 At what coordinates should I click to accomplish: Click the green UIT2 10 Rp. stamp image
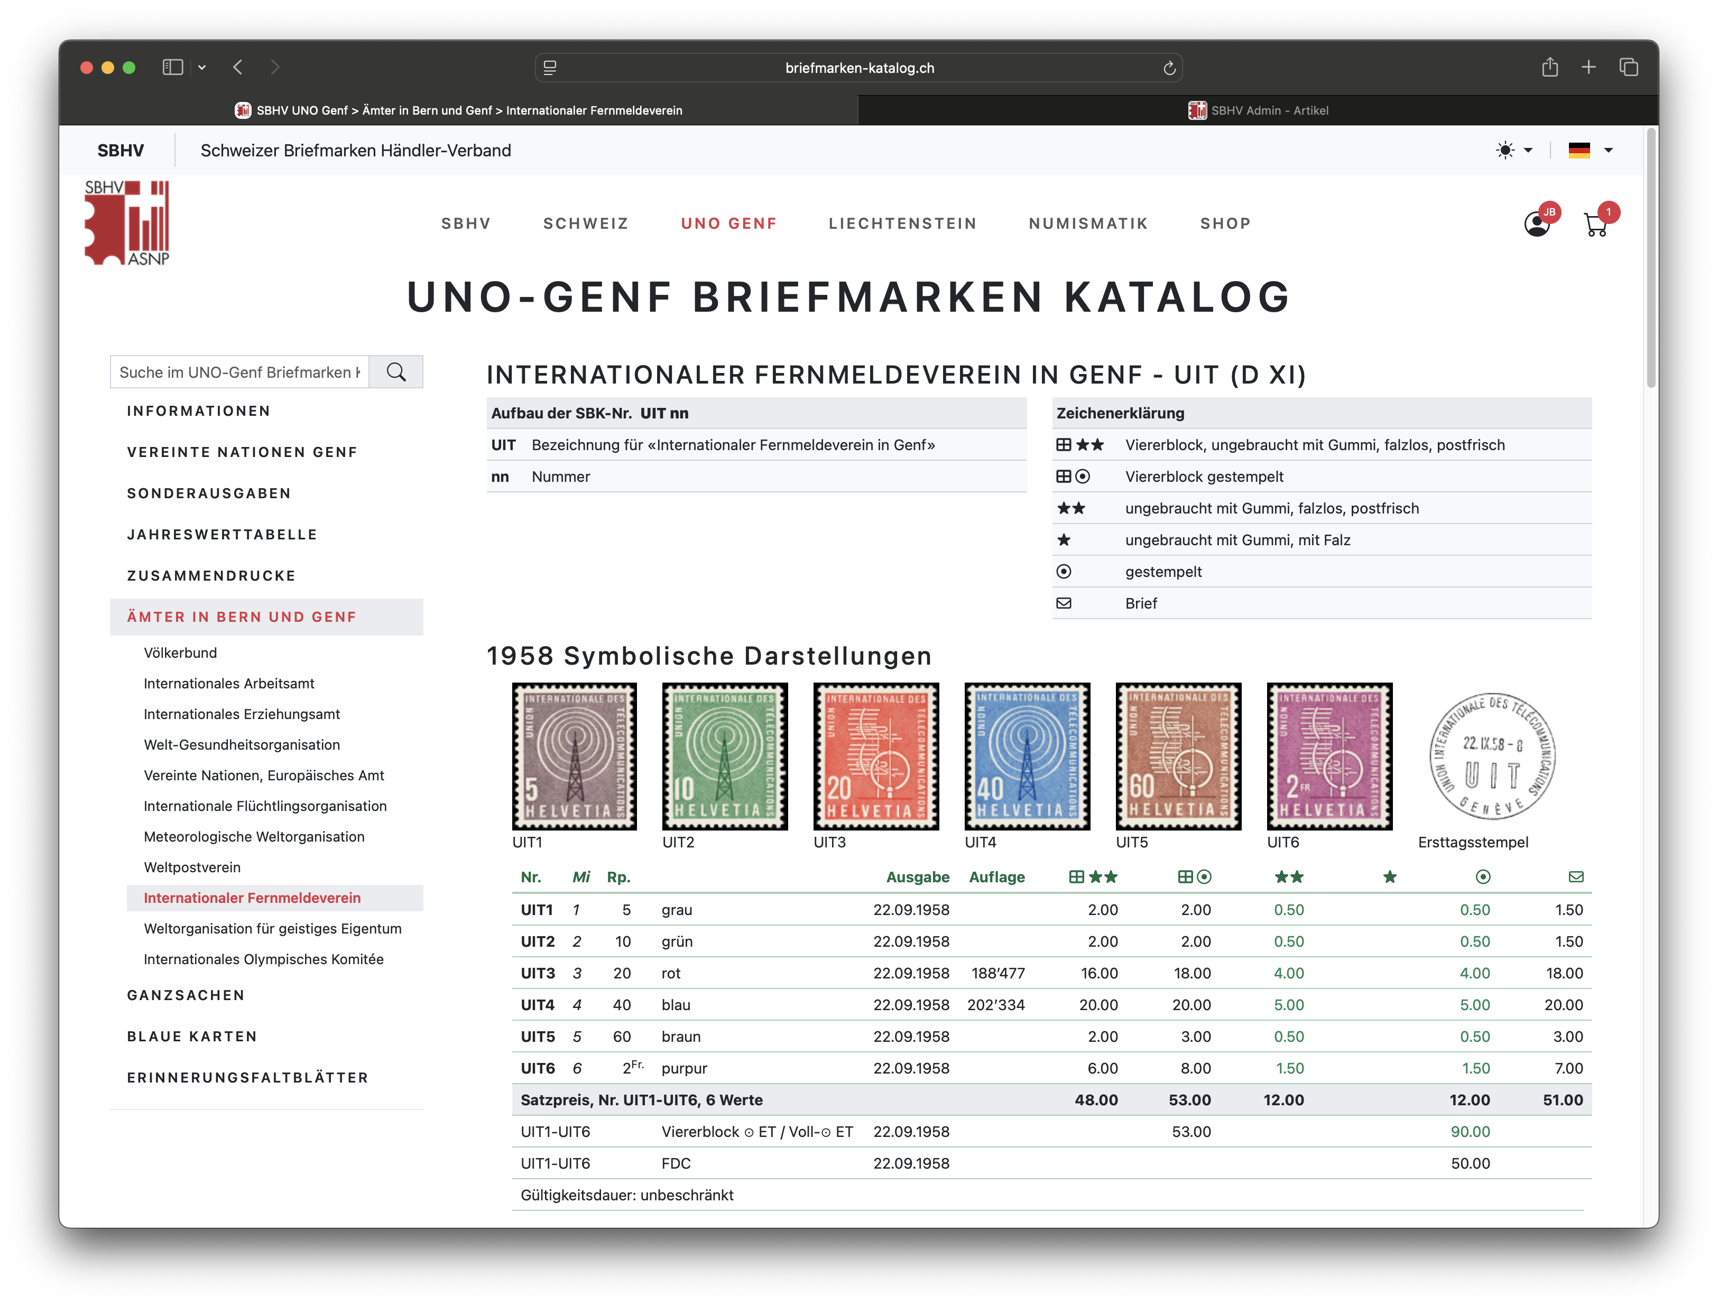[x=725, y=757]
